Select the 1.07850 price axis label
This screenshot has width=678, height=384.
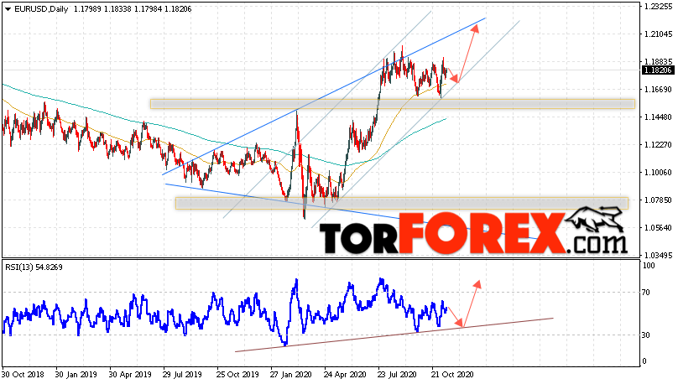(x=658, y=200)
